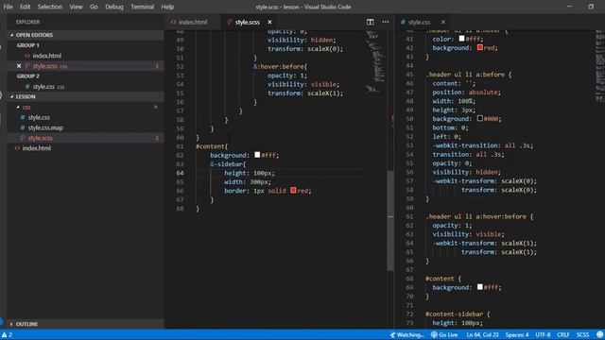Open the Go menu
Screen dimensions: 605x340
[94, 7]
